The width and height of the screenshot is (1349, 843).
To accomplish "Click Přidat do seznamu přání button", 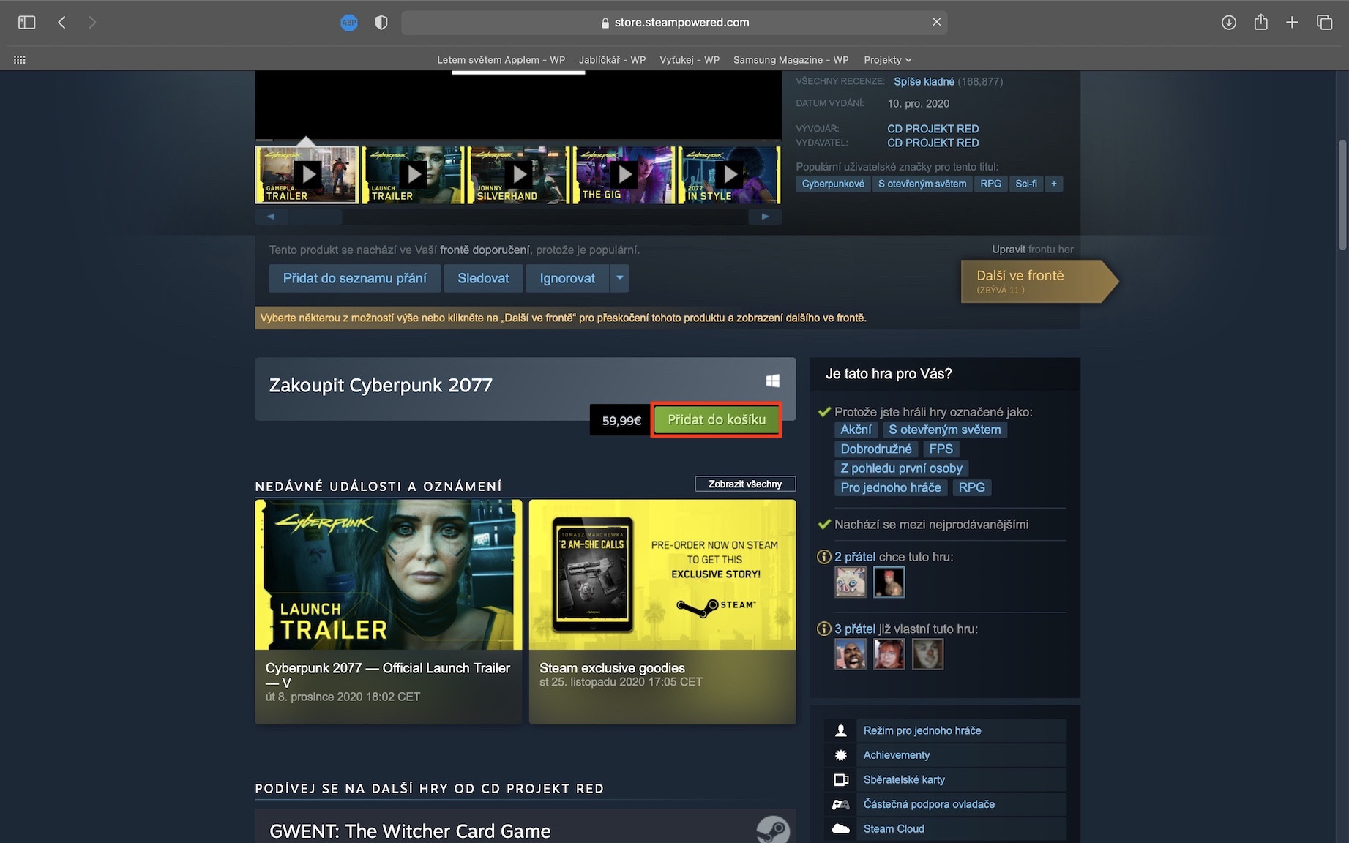I will (355, 278).
